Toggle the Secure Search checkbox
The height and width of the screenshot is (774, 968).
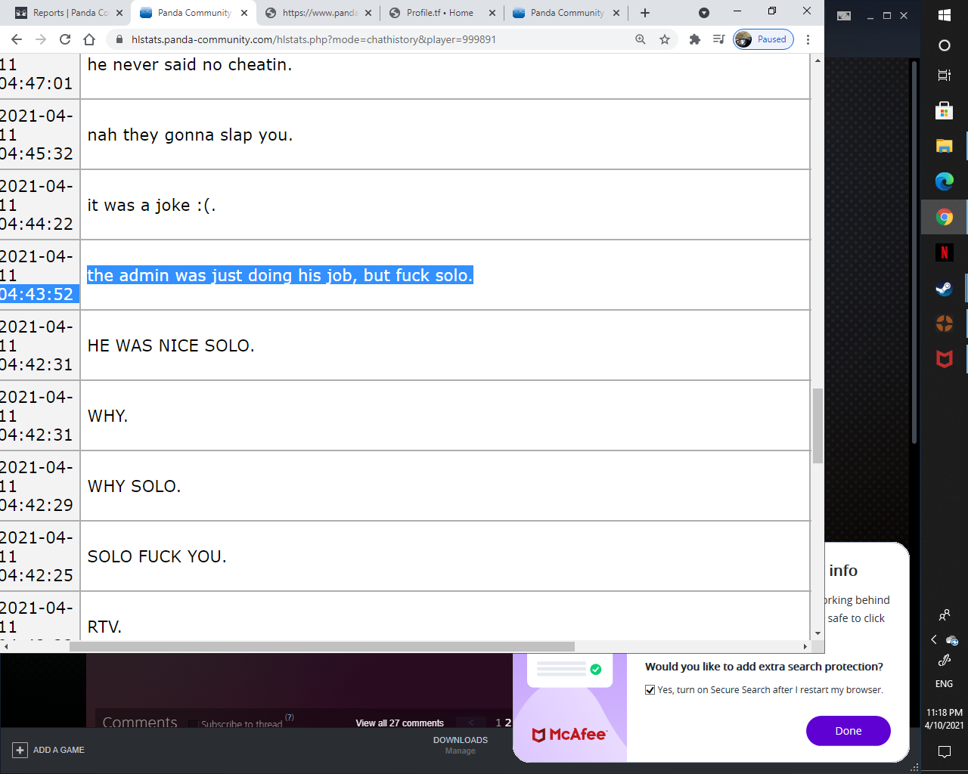point(650,689)
